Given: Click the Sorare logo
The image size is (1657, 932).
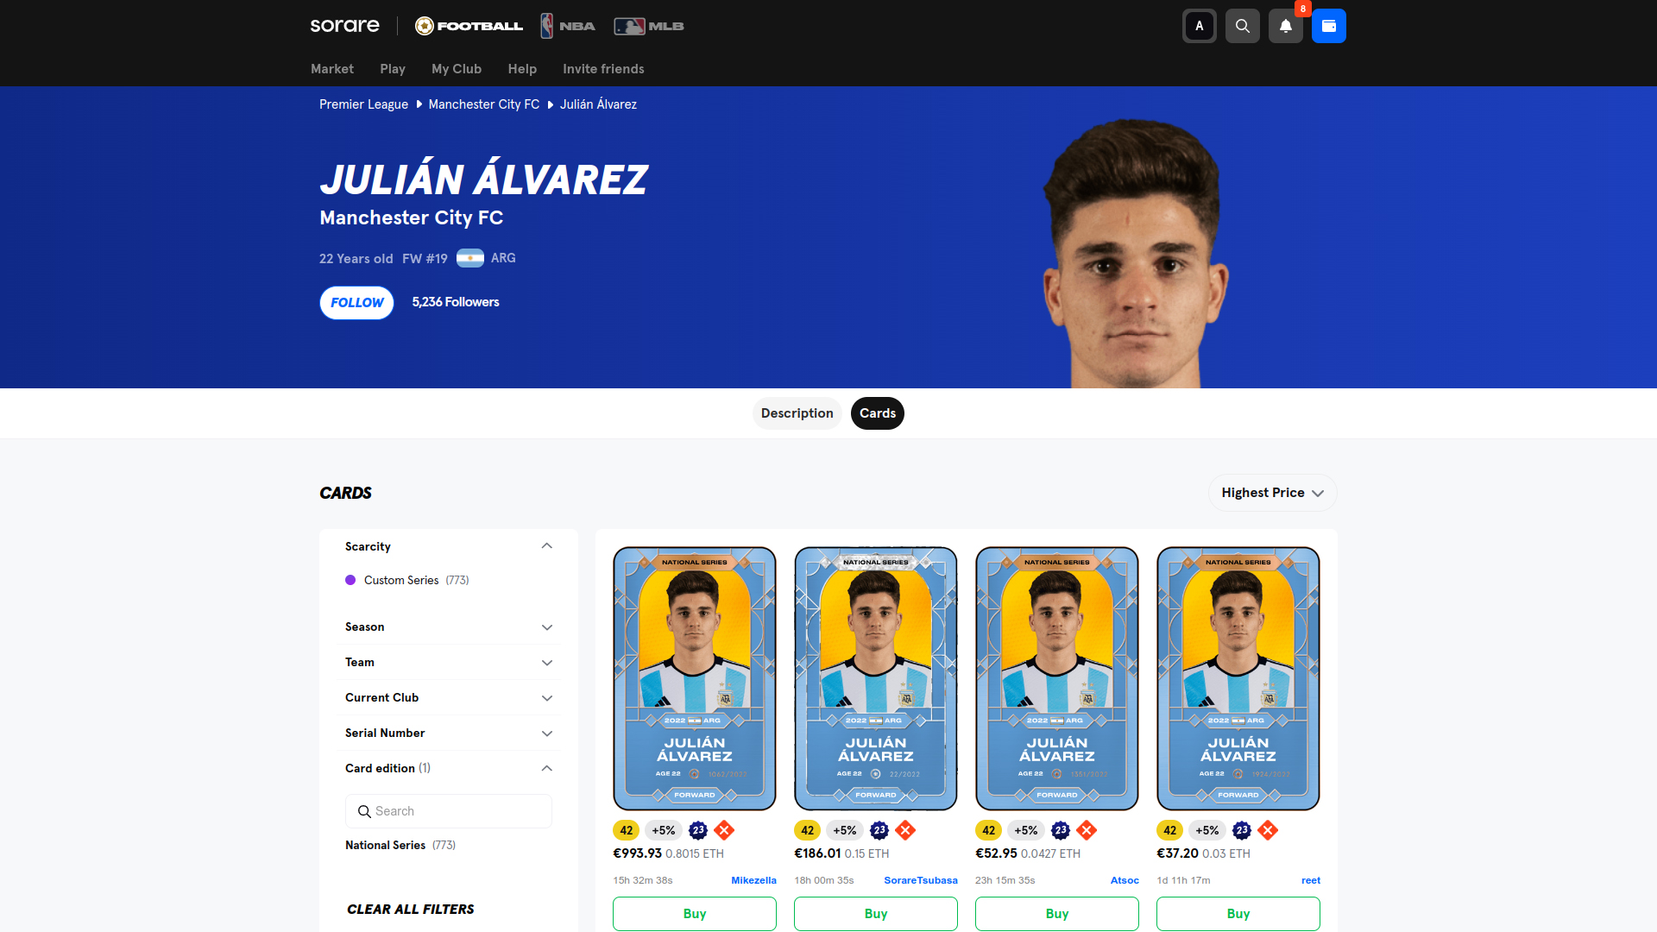Looking at the screenshot, I should 344,26.
